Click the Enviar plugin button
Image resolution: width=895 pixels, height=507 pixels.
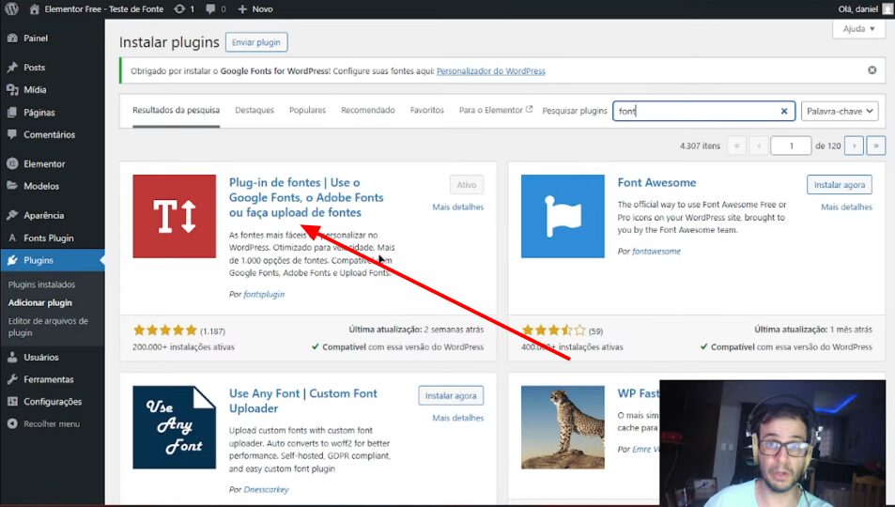[256, 42]
